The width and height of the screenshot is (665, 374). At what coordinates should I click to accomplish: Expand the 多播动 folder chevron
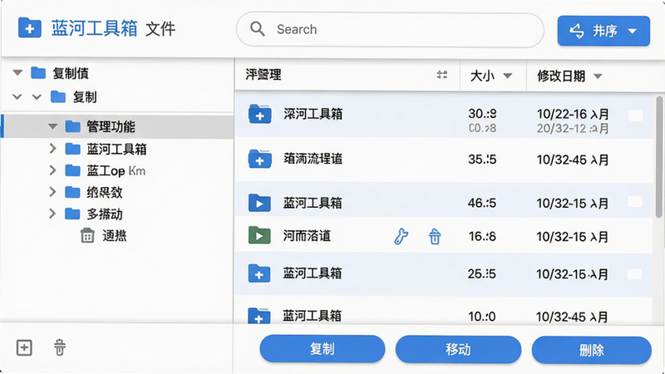coord(52,214)
